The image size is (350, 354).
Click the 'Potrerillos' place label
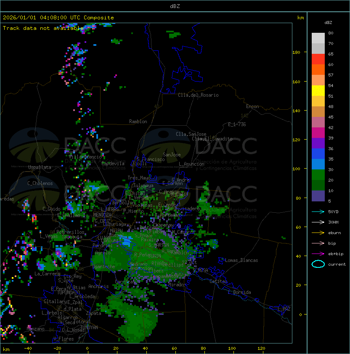pos(70,232)
